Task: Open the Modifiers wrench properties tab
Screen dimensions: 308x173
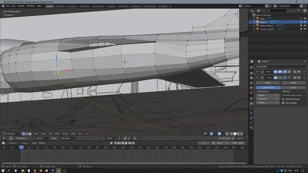Action: click(251, 103)
